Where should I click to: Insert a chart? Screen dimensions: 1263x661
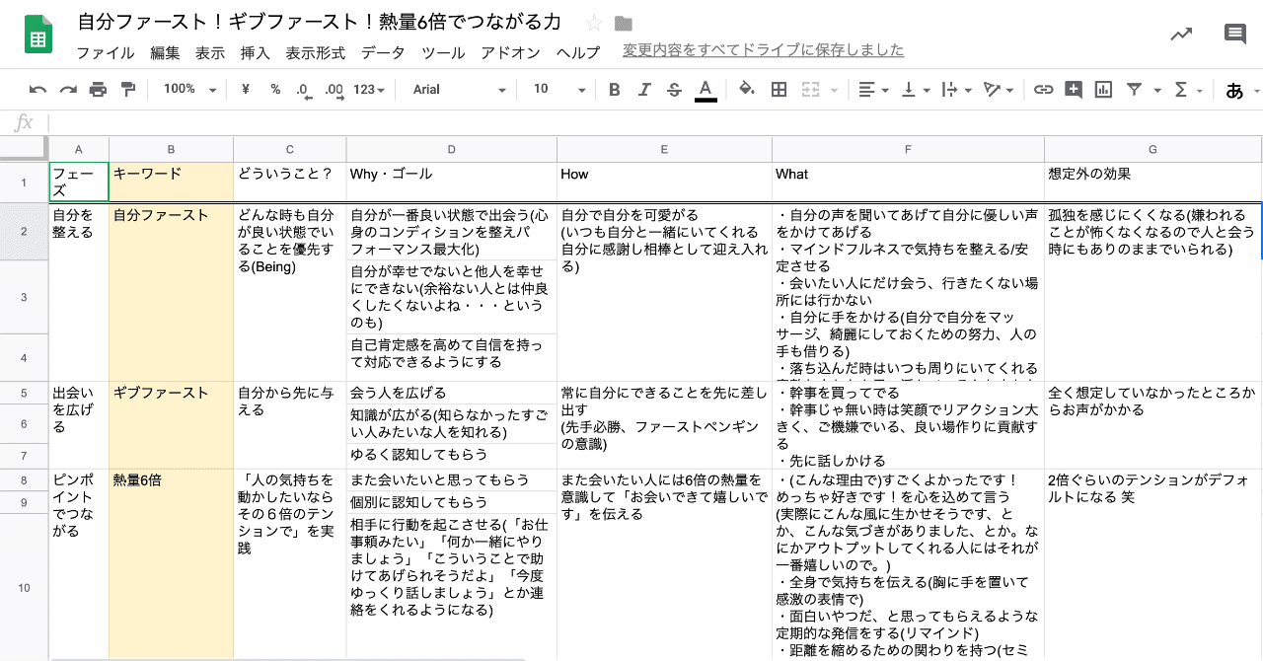click(x=1101, y=90)
